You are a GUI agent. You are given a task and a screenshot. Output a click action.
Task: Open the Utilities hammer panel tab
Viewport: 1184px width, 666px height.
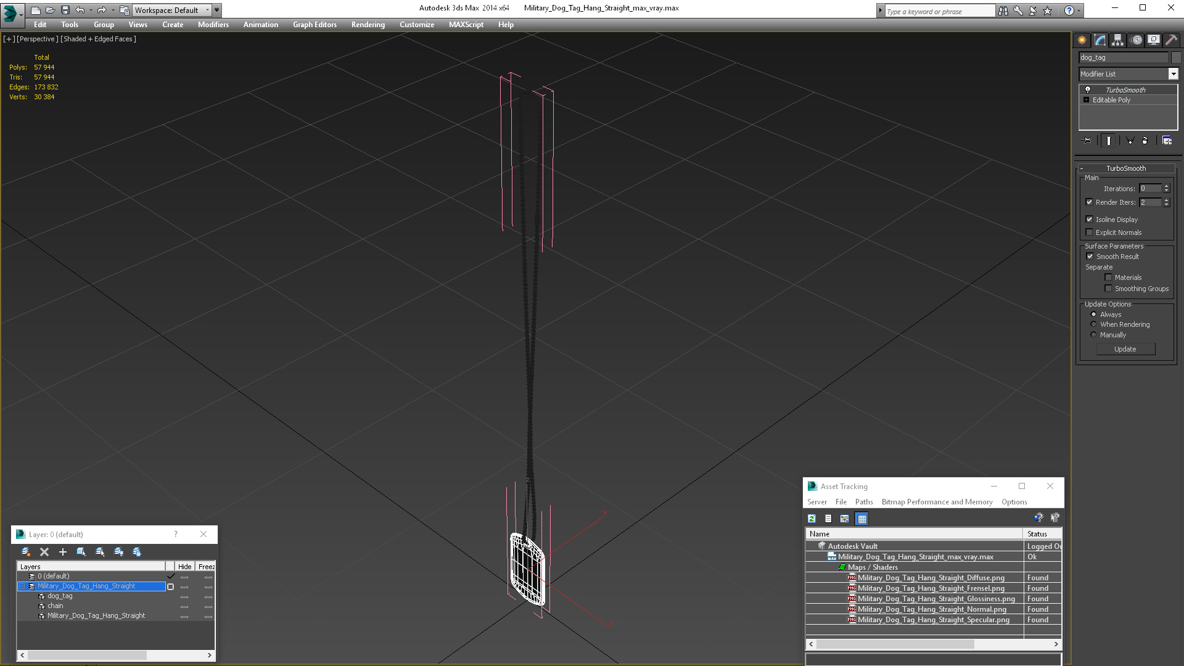[x=1171, y=40]
